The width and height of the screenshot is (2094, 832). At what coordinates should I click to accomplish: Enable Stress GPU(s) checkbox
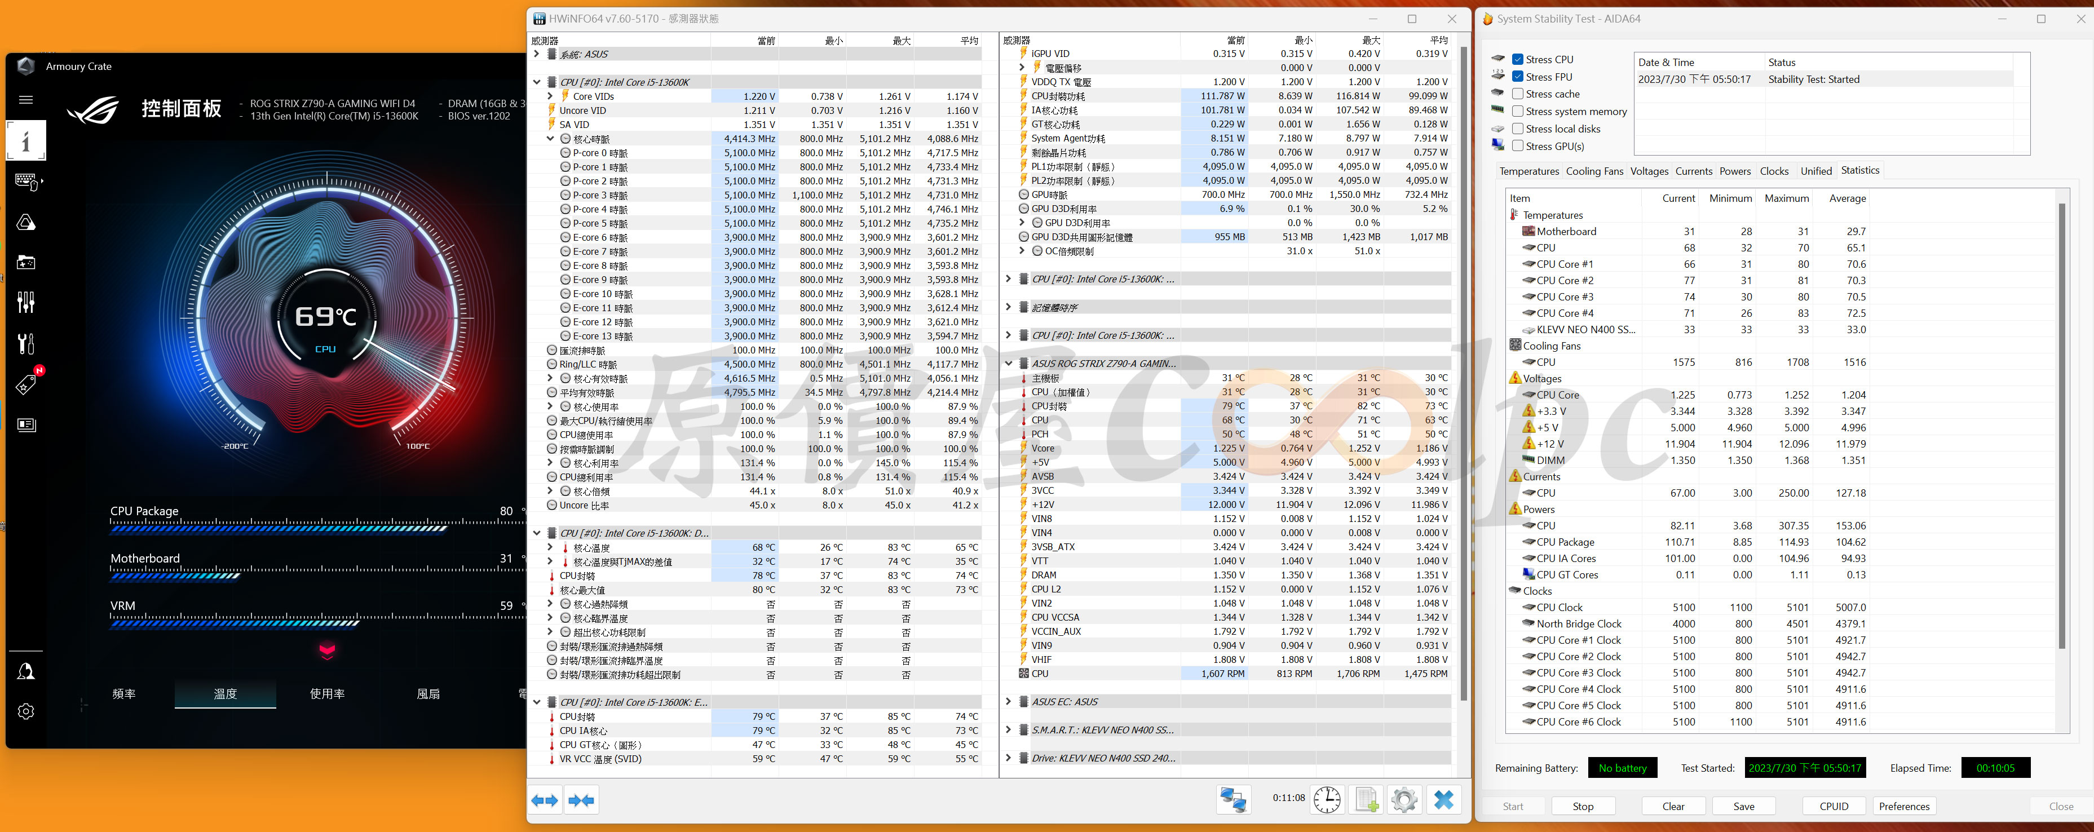coord(1518,146)
